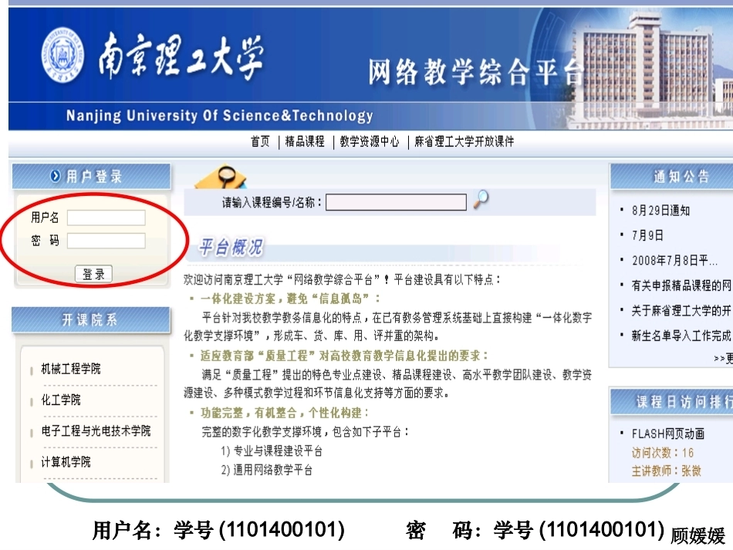Click the 一体化建设方案 bullet heading
The image size is (733, 550).
(x=290, y=299)
